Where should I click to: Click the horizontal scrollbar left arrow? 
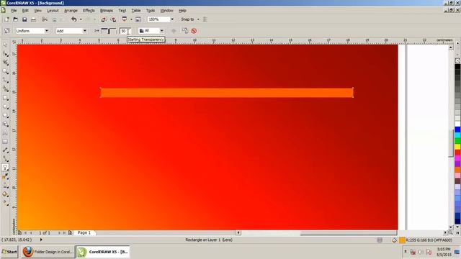click(238, 232)
